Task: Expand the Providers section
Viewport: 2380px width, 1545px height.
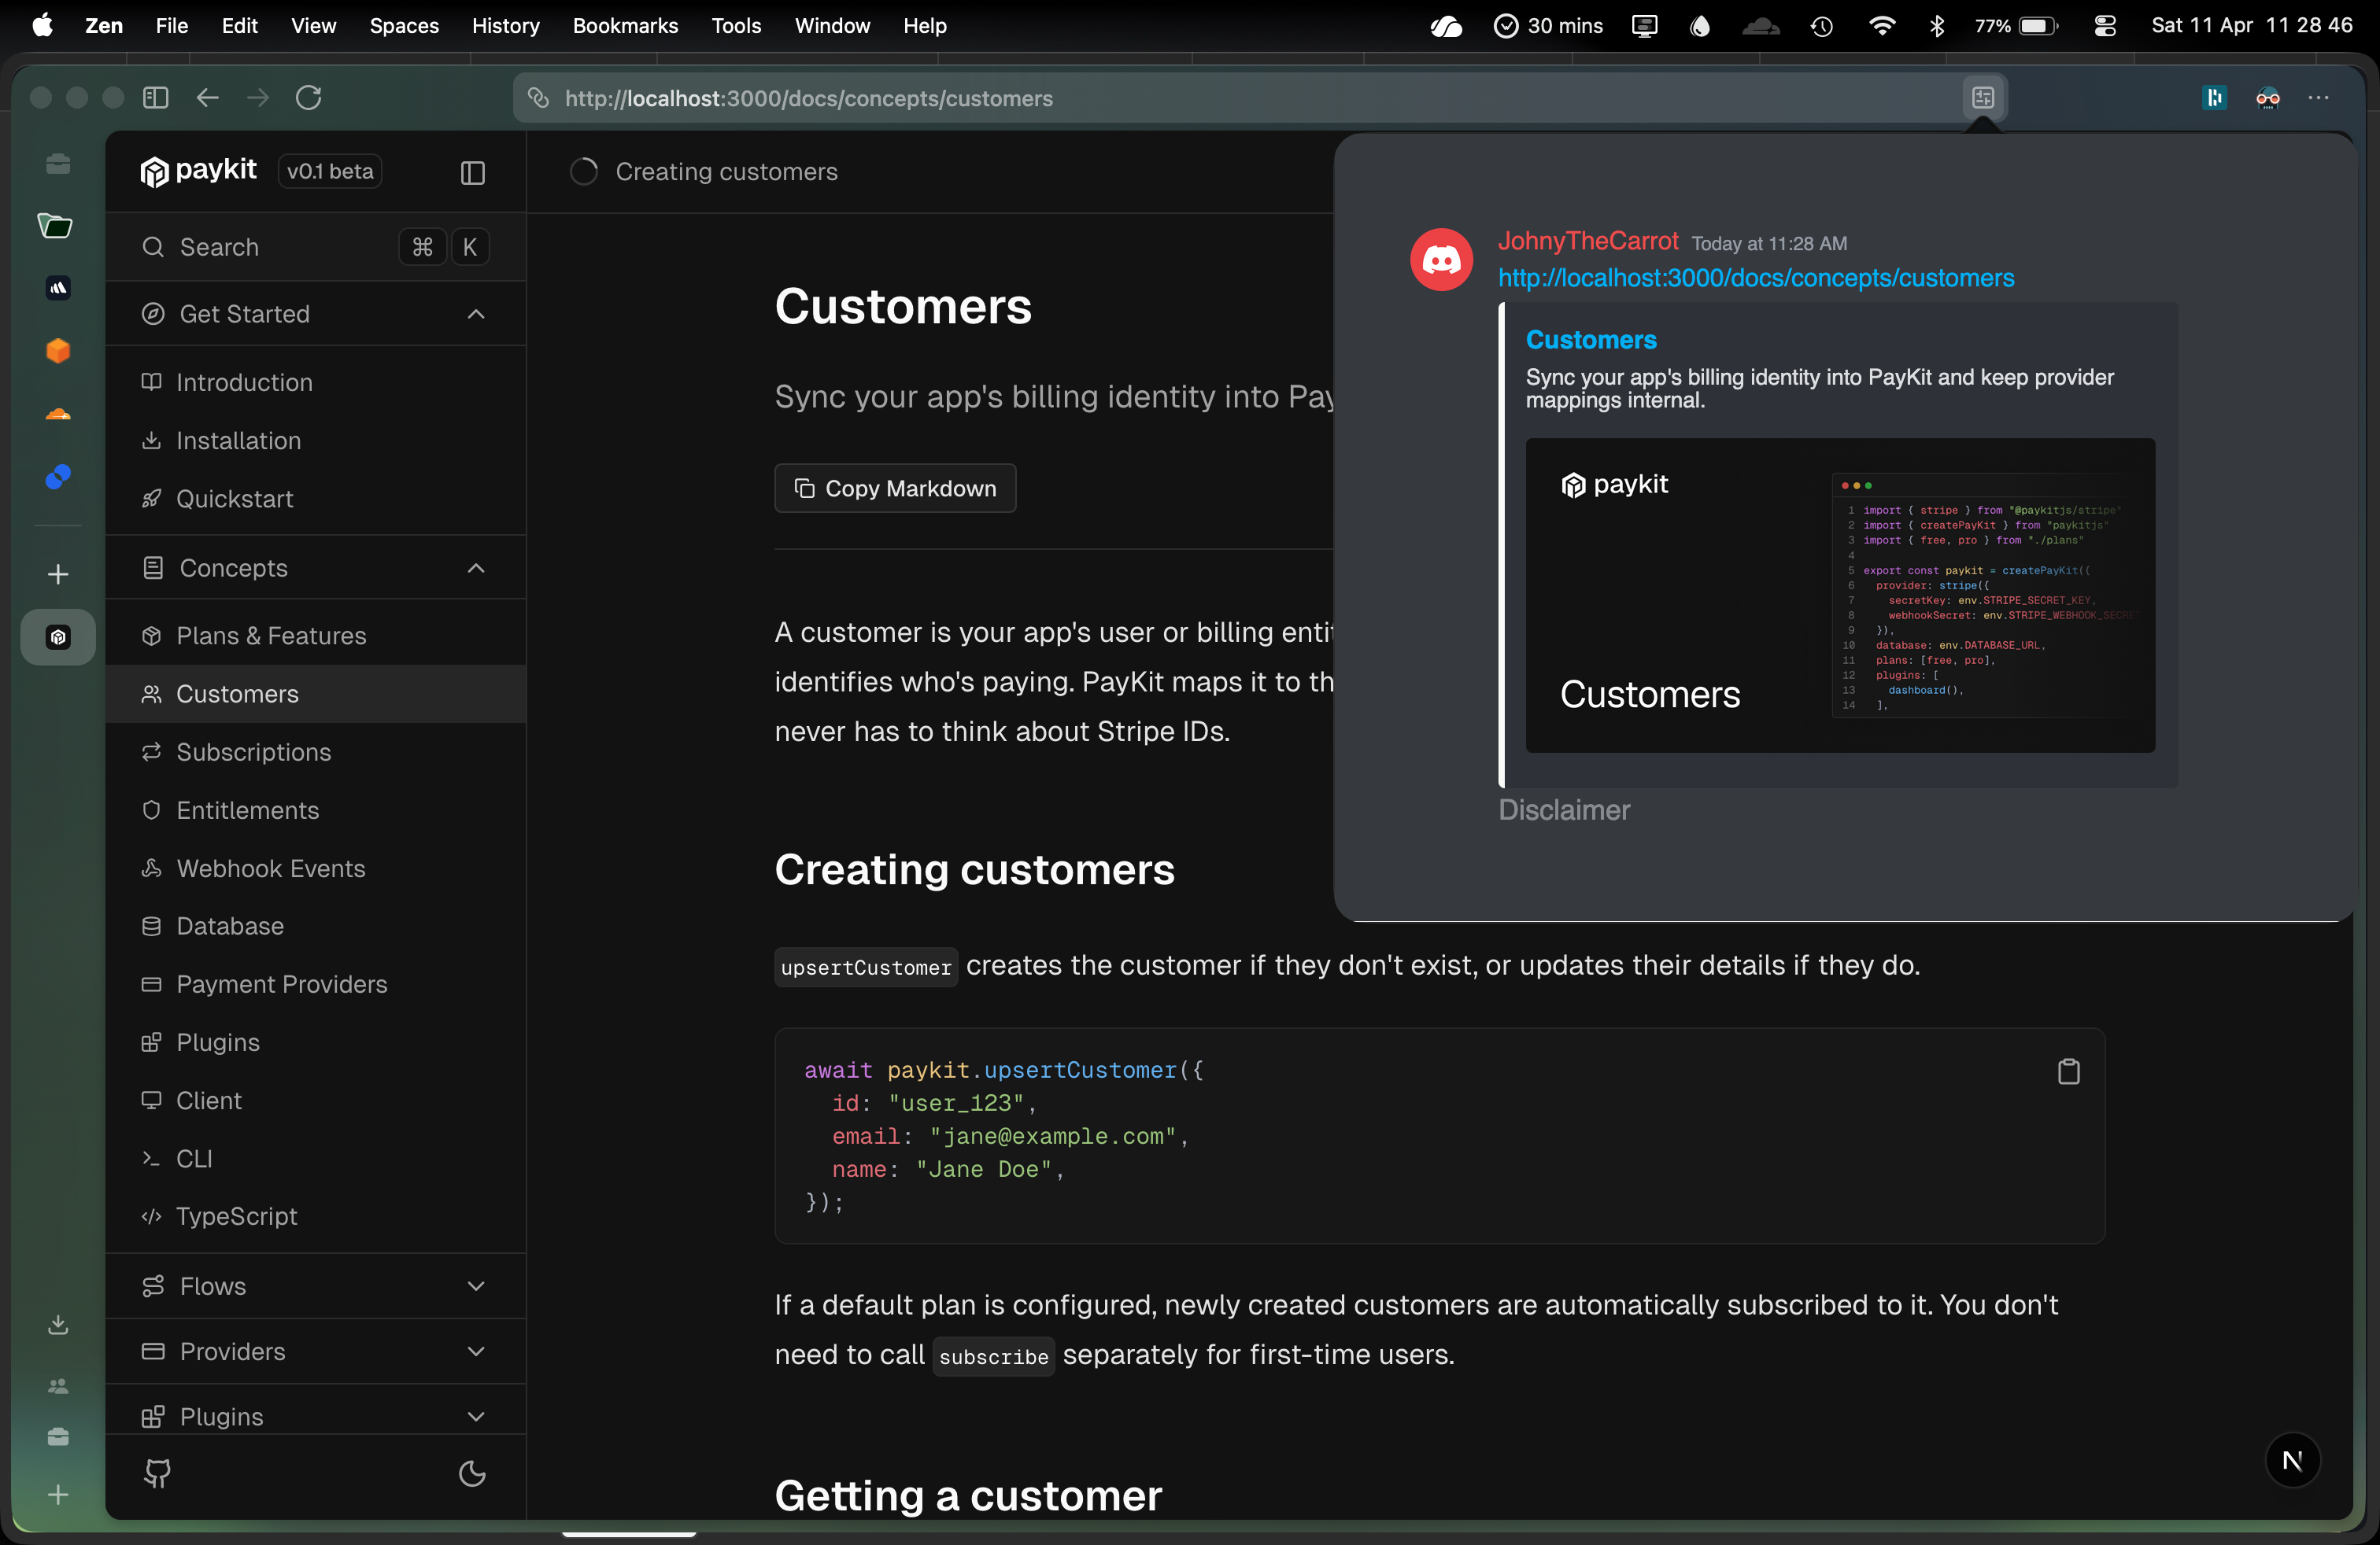Action: coord(476,1351)
